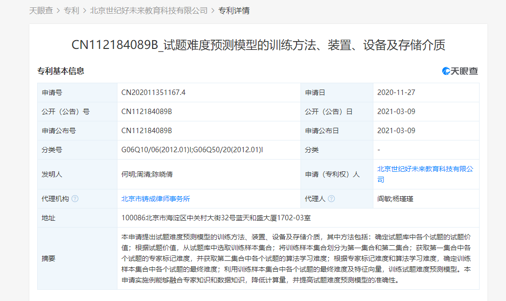
Task: Click the 摘要 abstract text paragraph
Action: (x=297, y=258)
